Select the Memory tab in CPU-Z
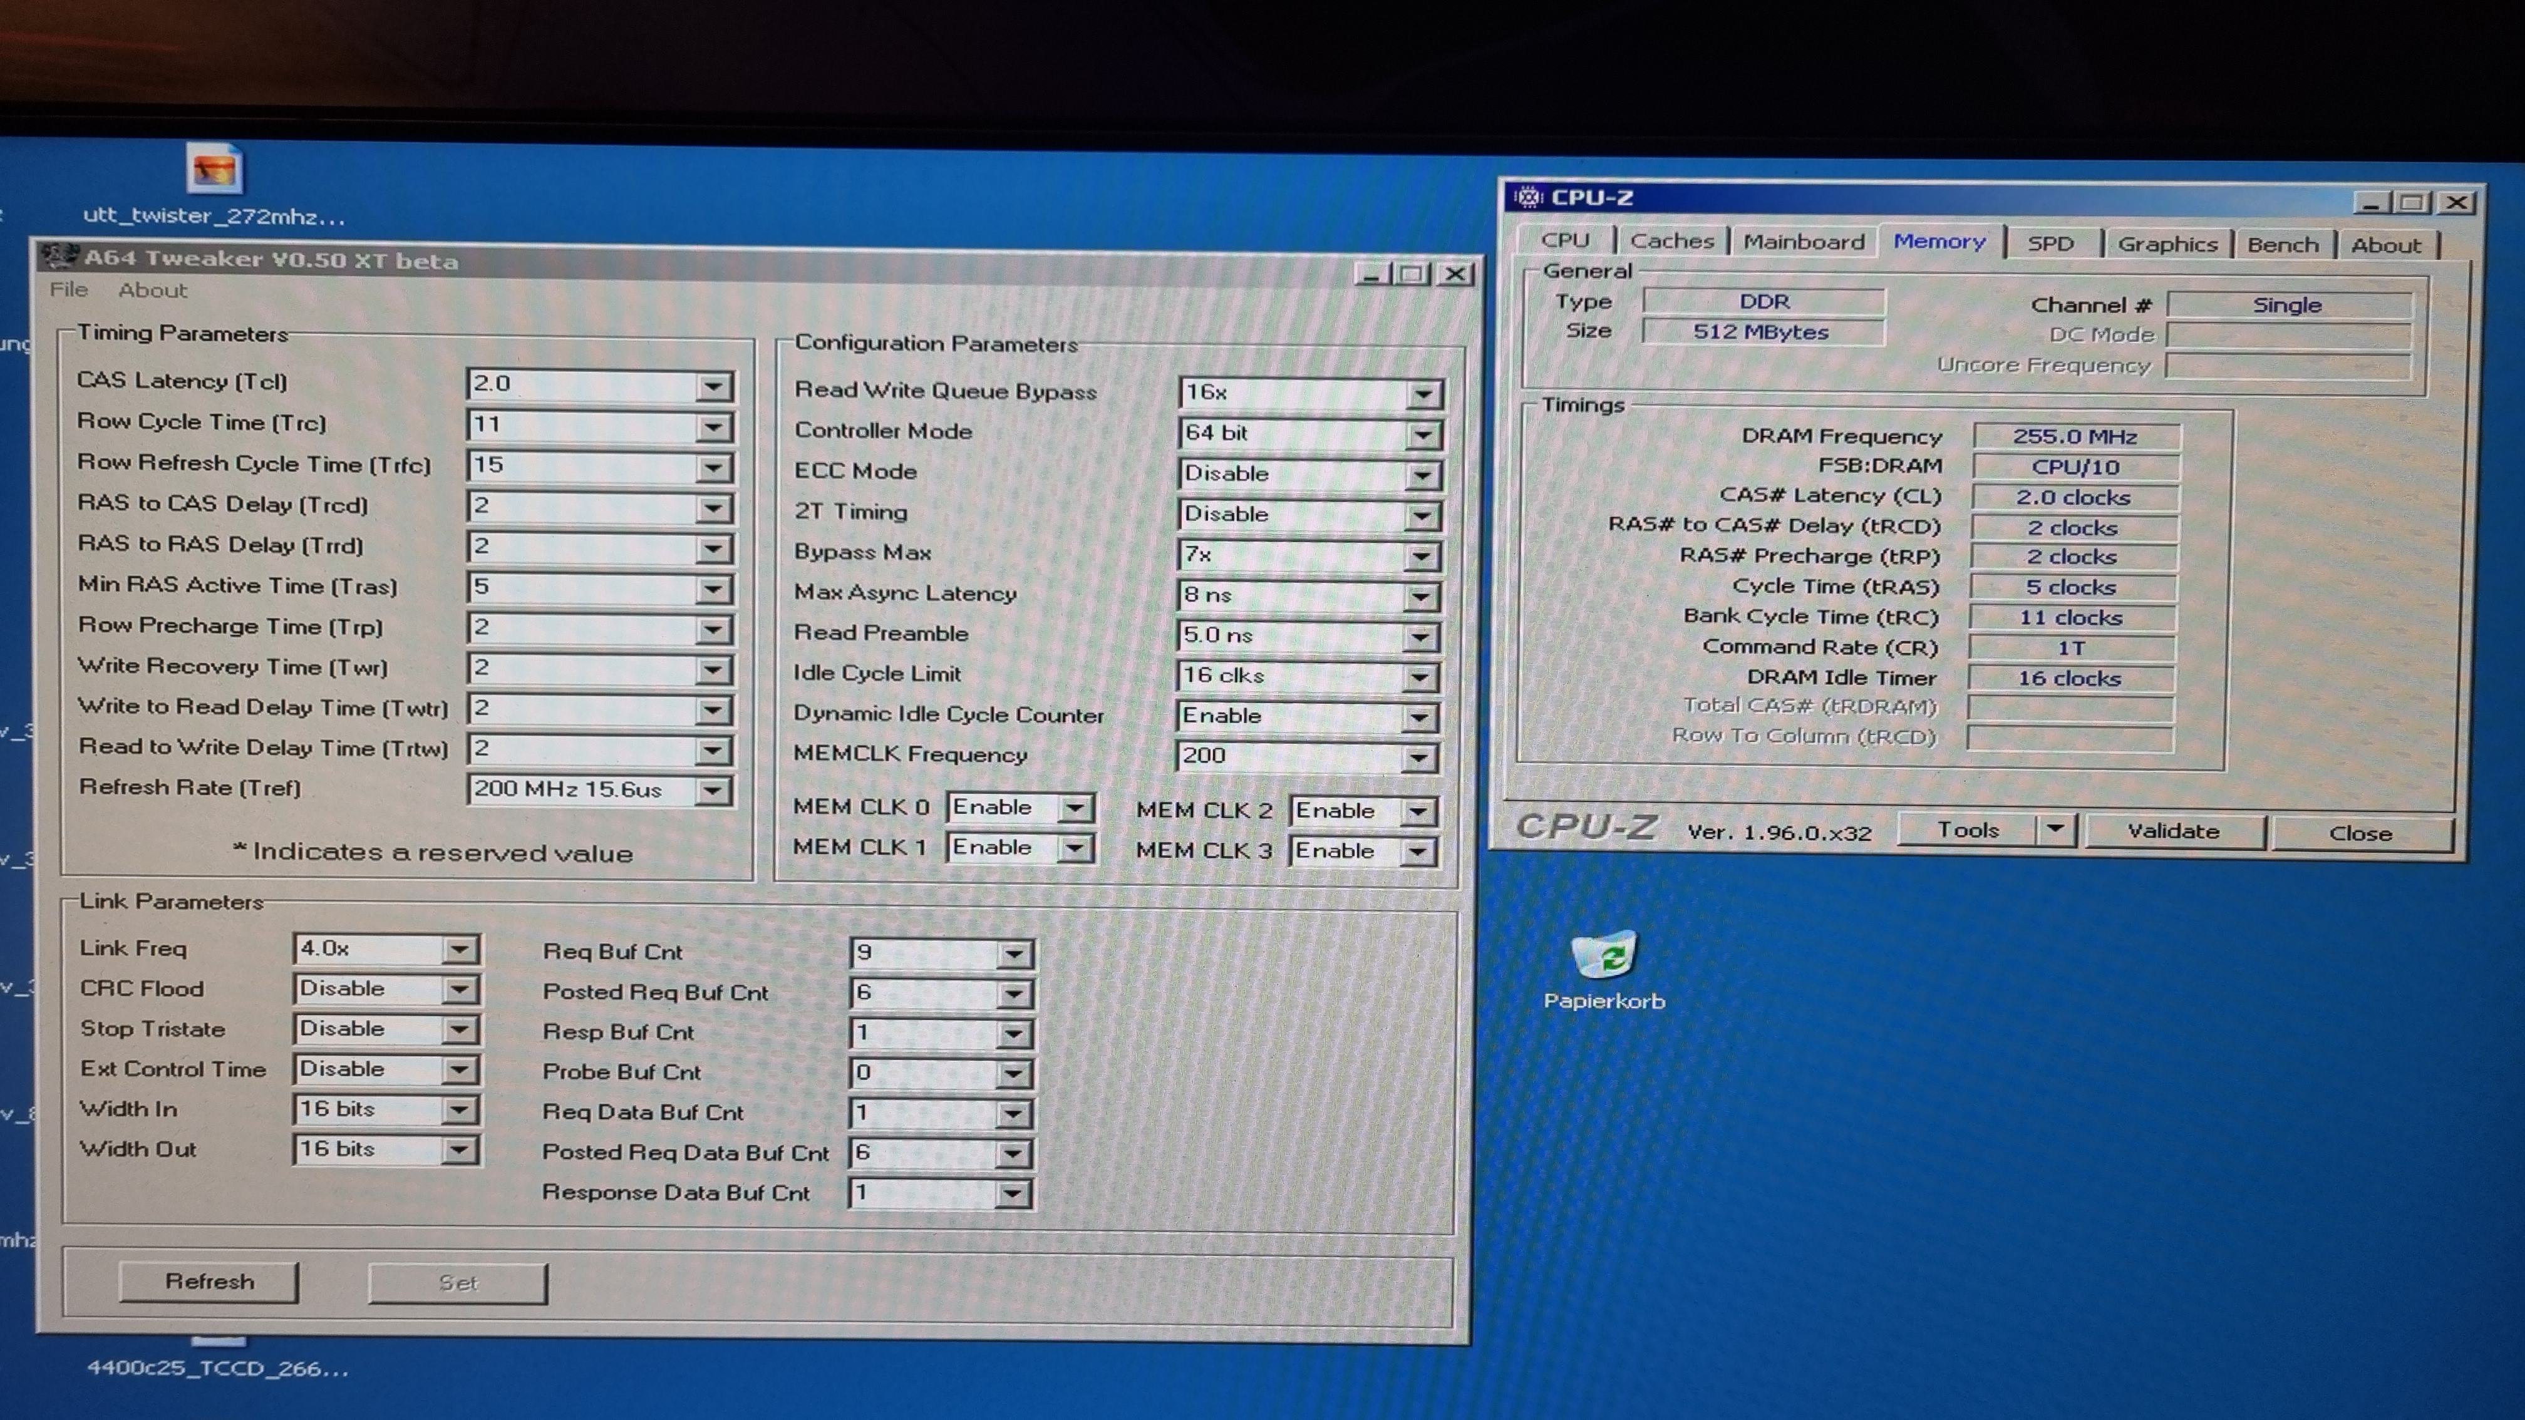The height and width of the screenshot is (1420, 2525). [1939, 241]
